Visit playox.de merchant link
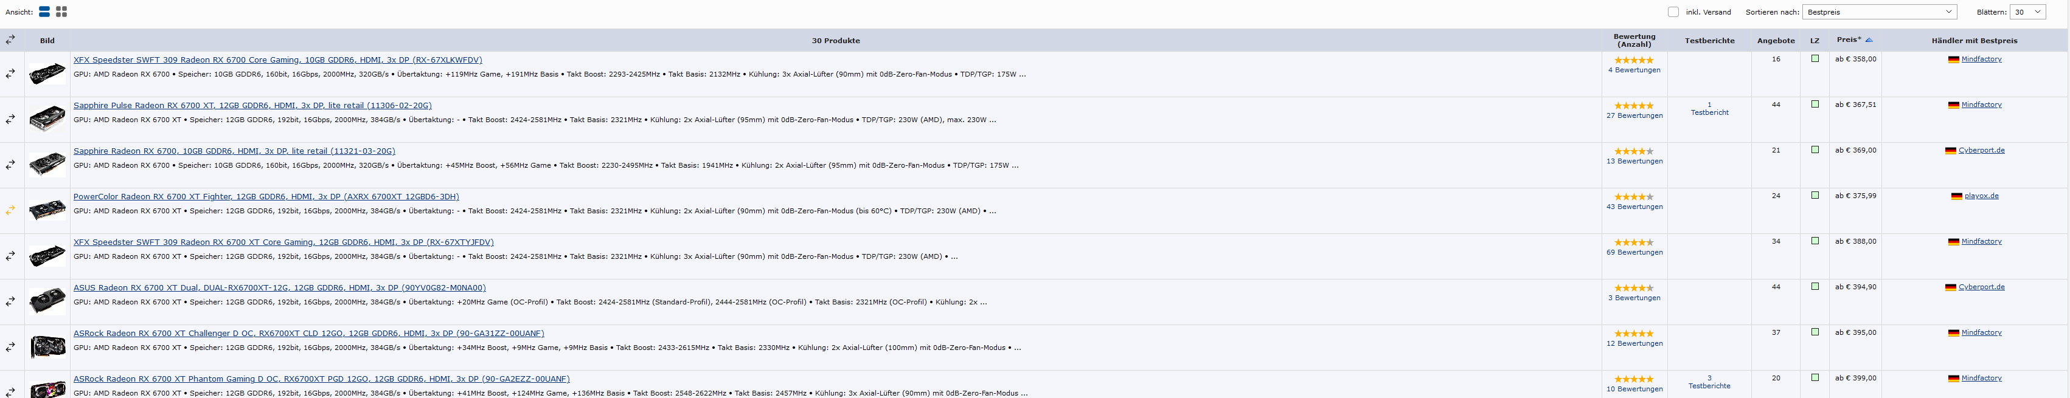The image size is (2070, 398). coord(1981,197)
